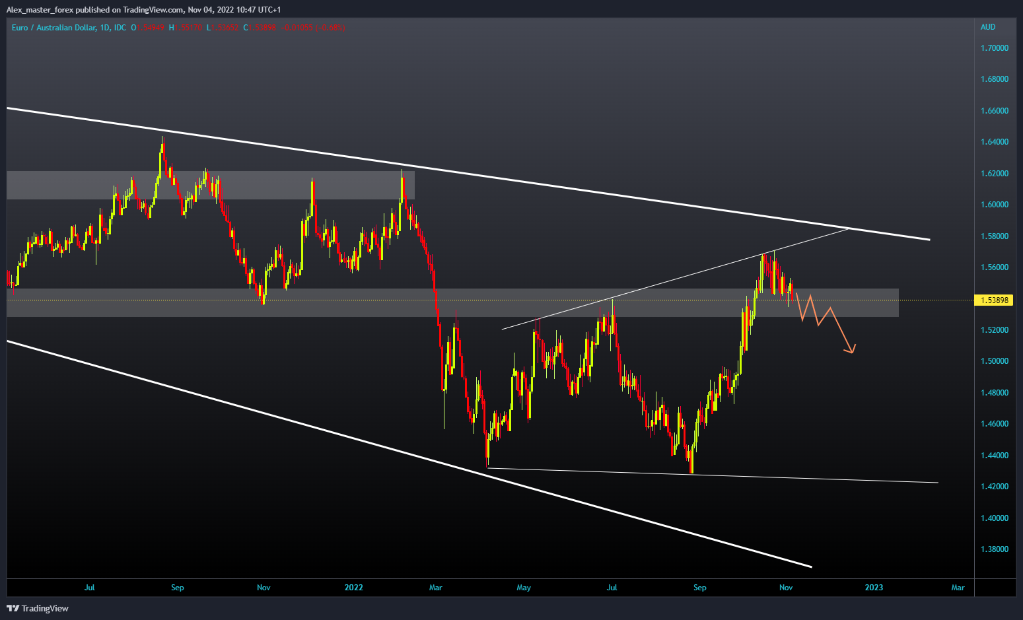Click the 1.66000 price axis label
The height and width of the screenshot is (620, 1023).
click(995, 111)
